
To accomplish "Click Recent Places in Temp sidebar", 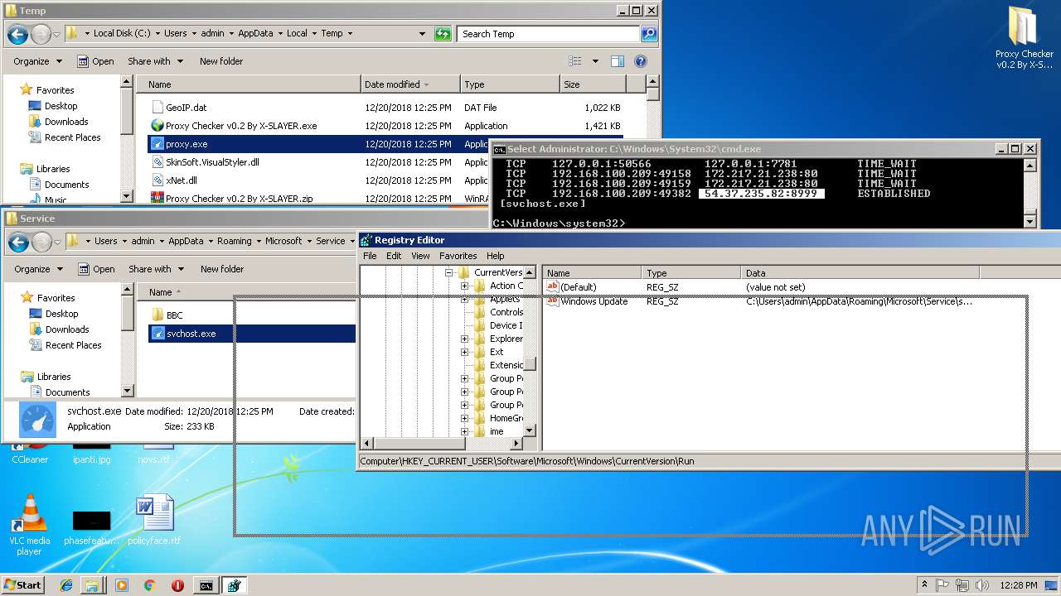I will tap(73, 137).
